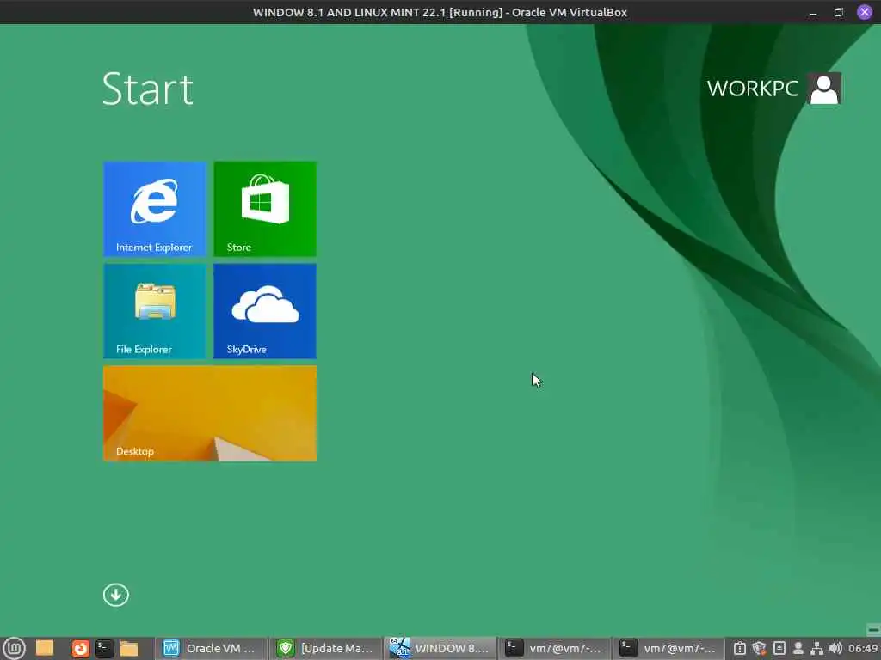The image size is (881, 660).
Task: Launch Terminal from the panel launcher
Action: pos(104,649)
